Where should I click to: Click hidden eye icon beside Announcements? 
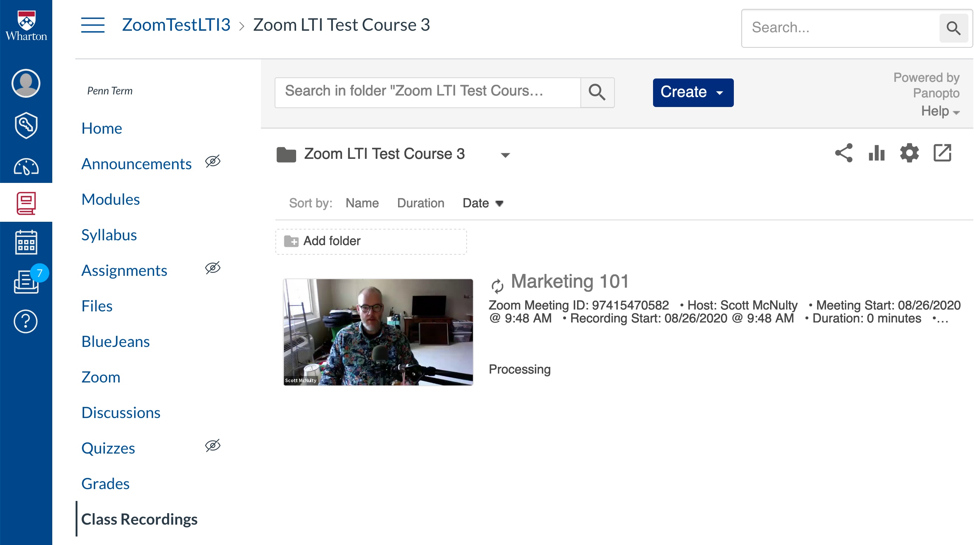coord(212,162)
